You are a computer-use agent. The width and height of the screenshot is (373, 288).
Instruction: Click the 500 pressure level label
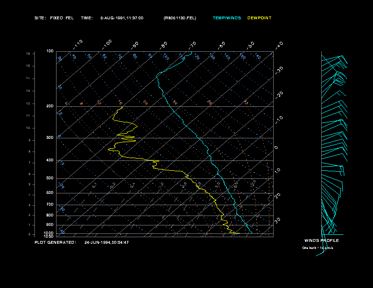(50, 178)
